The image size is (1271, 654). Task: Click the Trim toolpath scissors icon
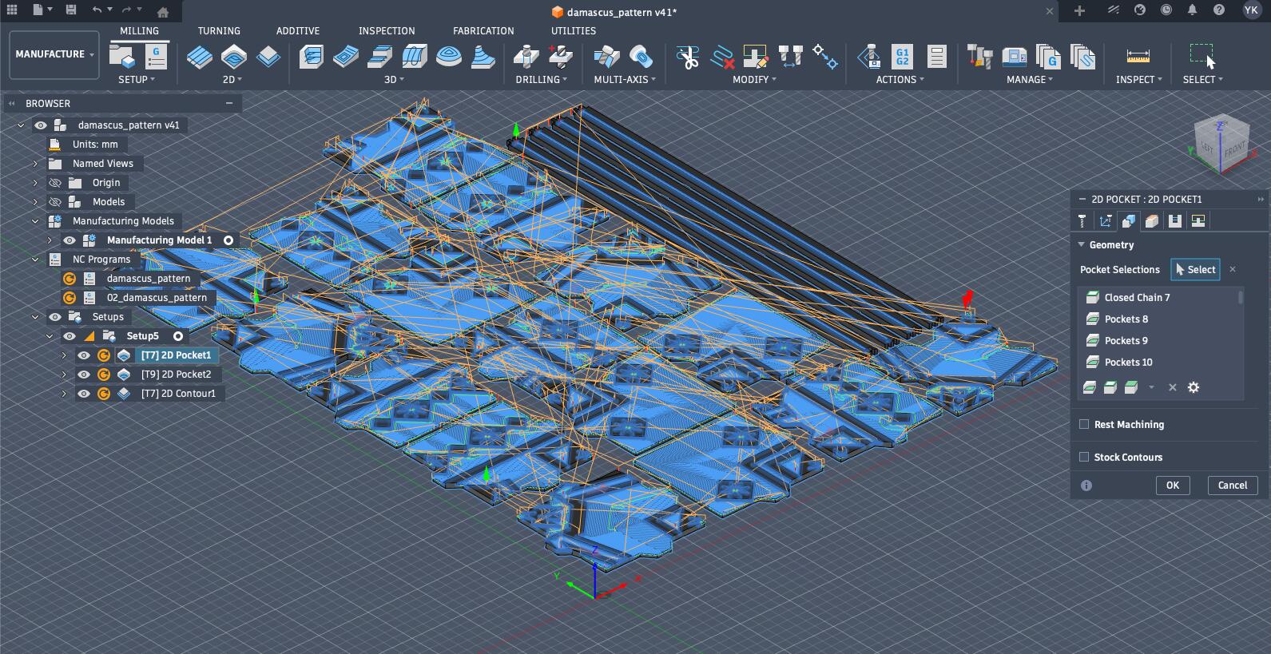pyautogui.click(x=687, y=57)
